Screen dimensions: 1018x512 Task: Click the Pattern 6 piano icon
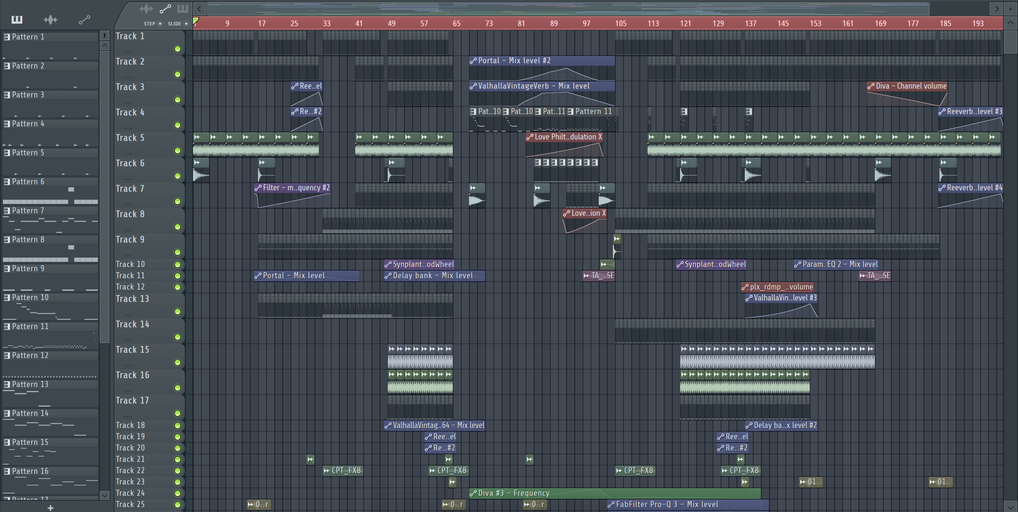coord(7,182)
